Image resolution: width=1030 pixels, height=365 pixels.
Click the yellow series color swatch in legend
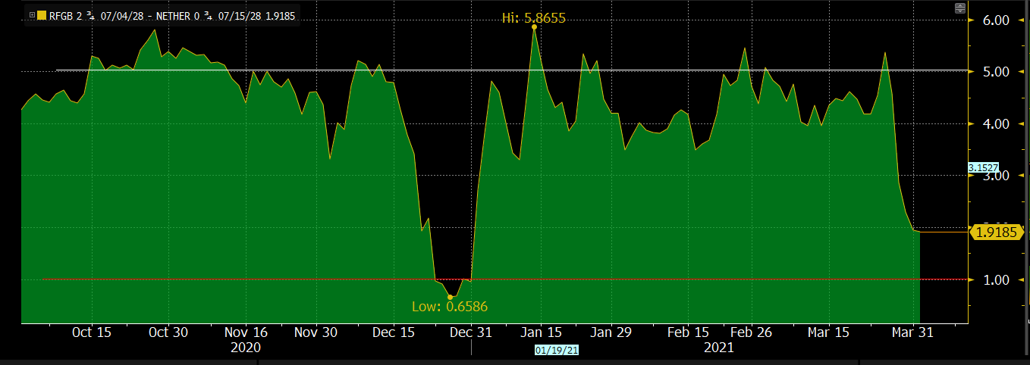point(42,15)
